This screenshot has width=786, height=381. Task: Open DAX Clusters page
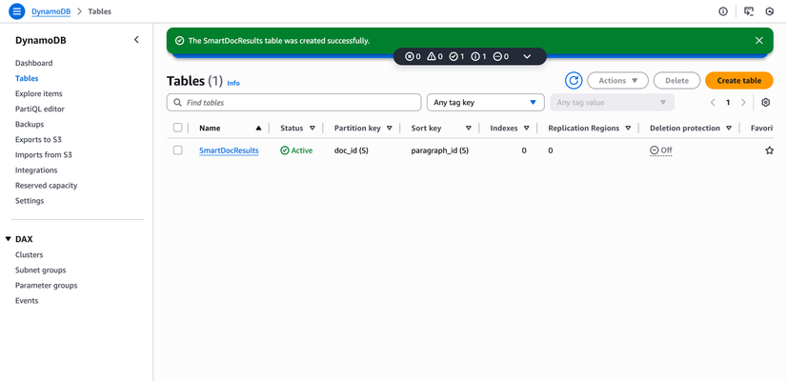tap(30, 254)
